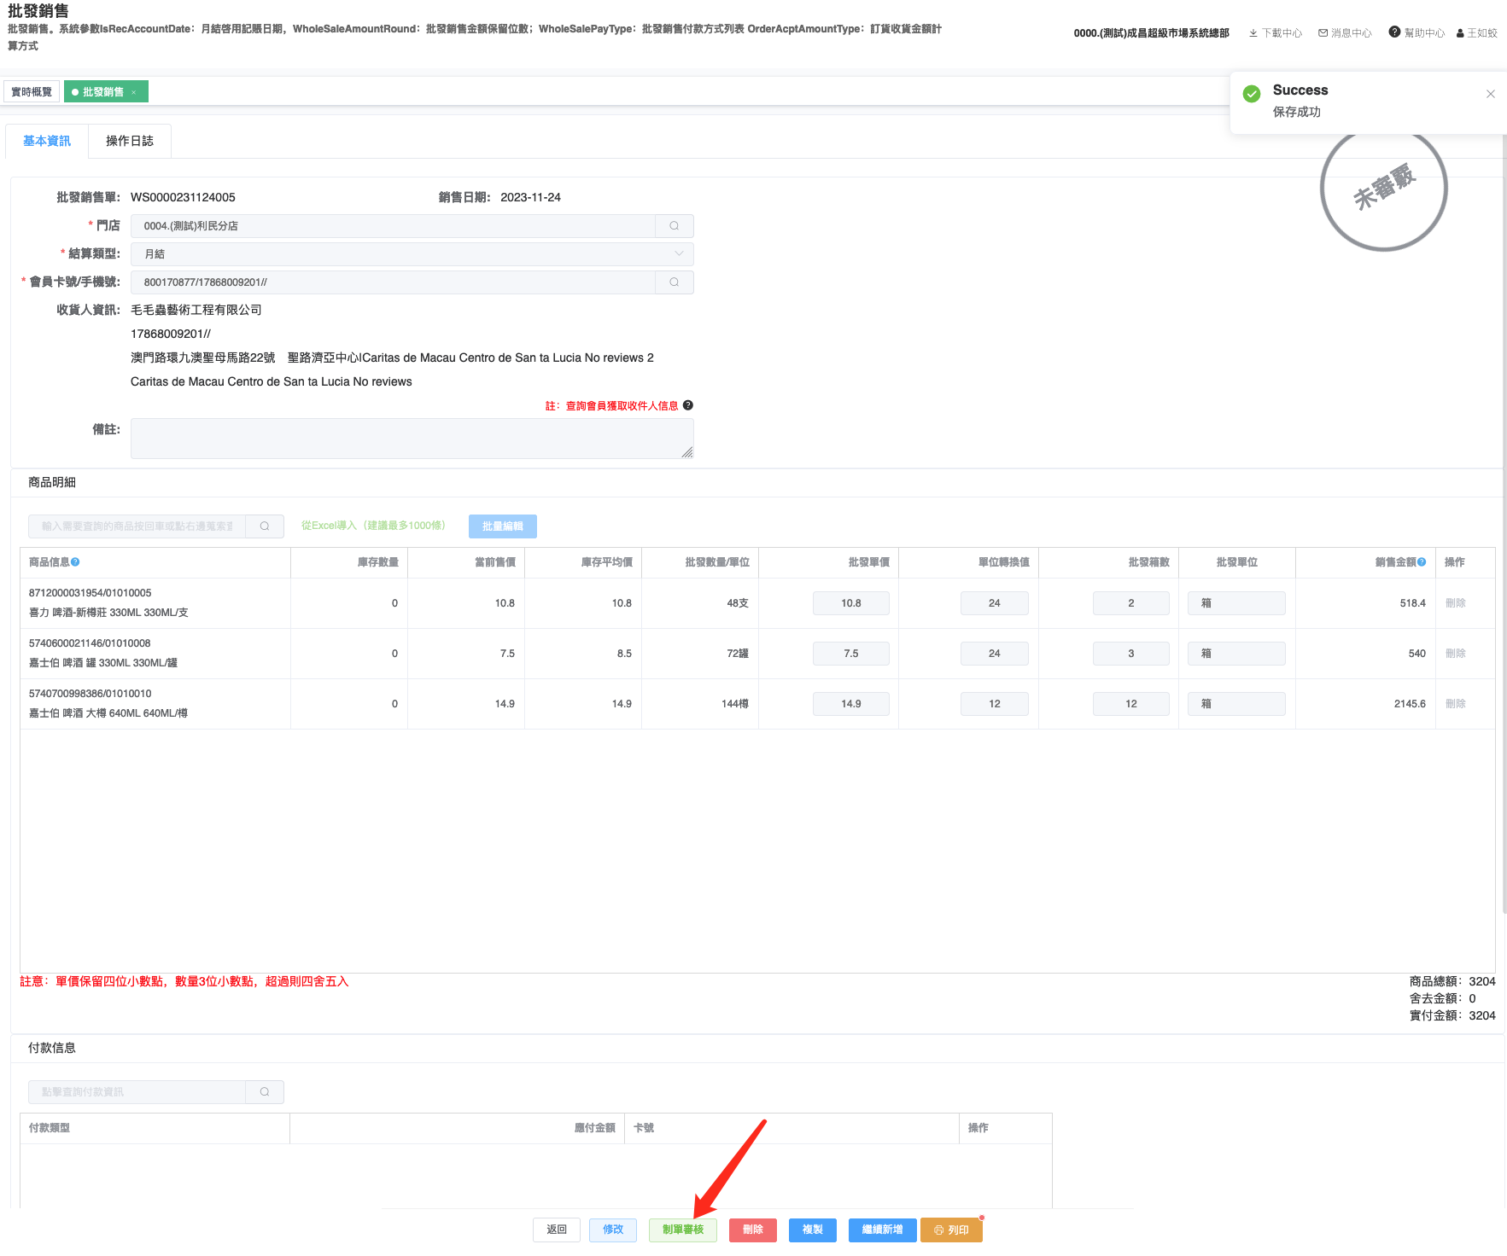1507x1256 pixels.
Task: Expand the 結算類型 dropdown
Action: click(679, 254)
